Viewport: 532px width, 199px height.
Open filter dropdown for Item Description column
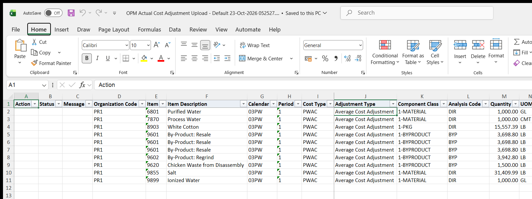(243, 104)
